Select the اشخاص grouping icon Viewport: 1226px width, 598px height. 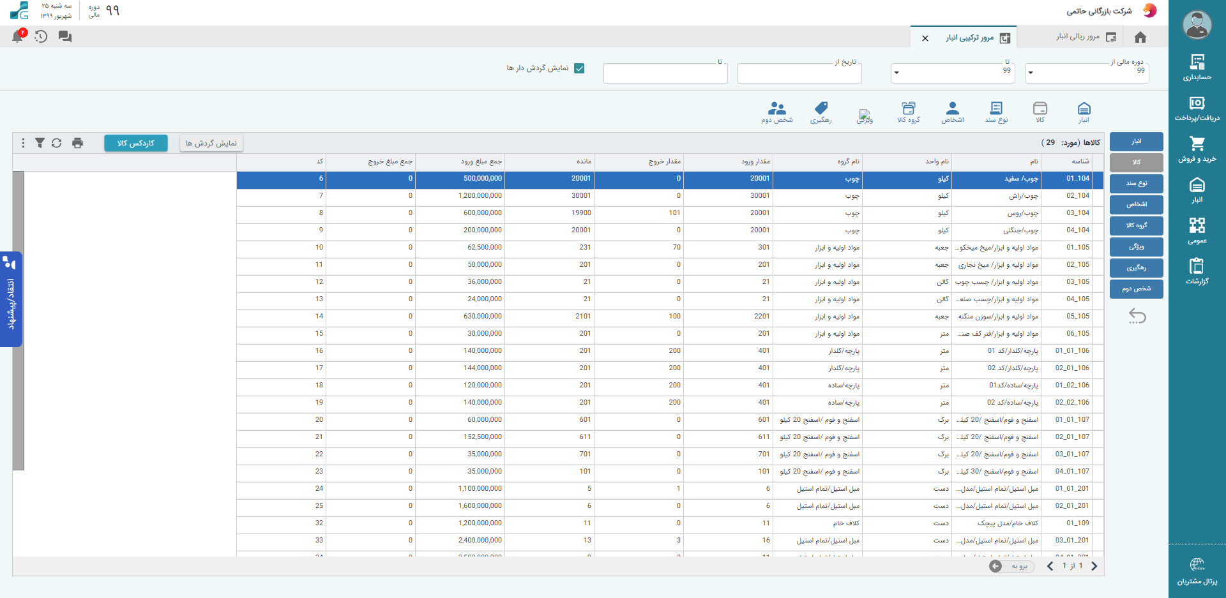(952, 112)
